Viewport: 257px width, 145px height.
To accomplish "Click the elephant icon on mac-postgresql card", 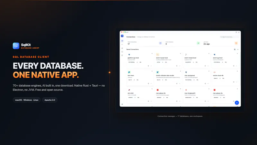I will tap(186, 72).
